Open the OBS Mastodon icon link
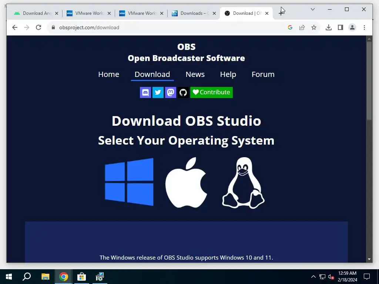This screenshot has height=284, width=379. (170, 92)
